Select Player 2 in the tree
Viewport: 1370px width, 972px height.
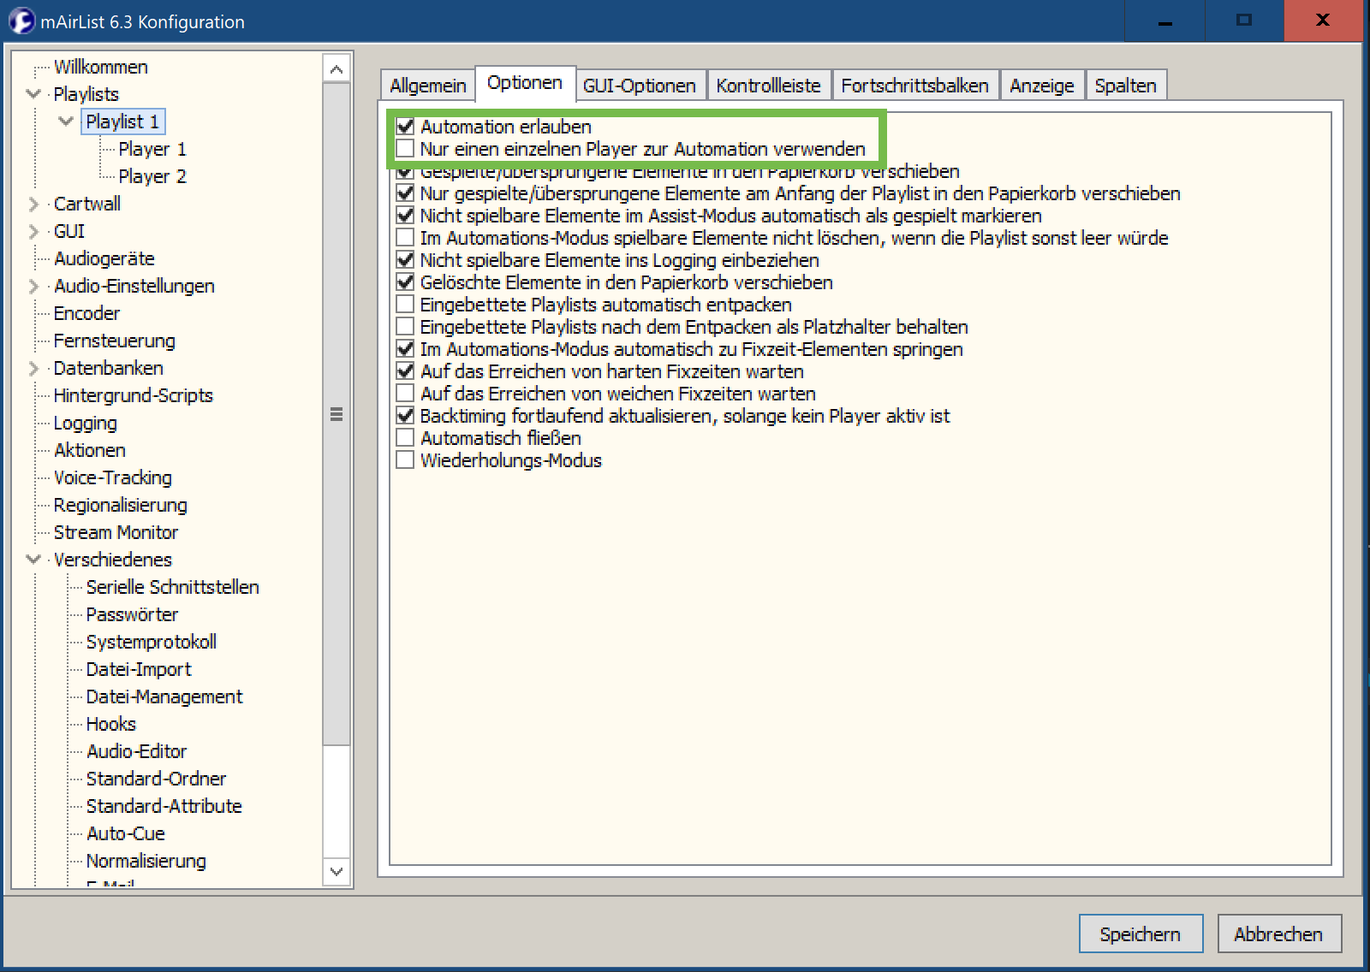point(152,176)
